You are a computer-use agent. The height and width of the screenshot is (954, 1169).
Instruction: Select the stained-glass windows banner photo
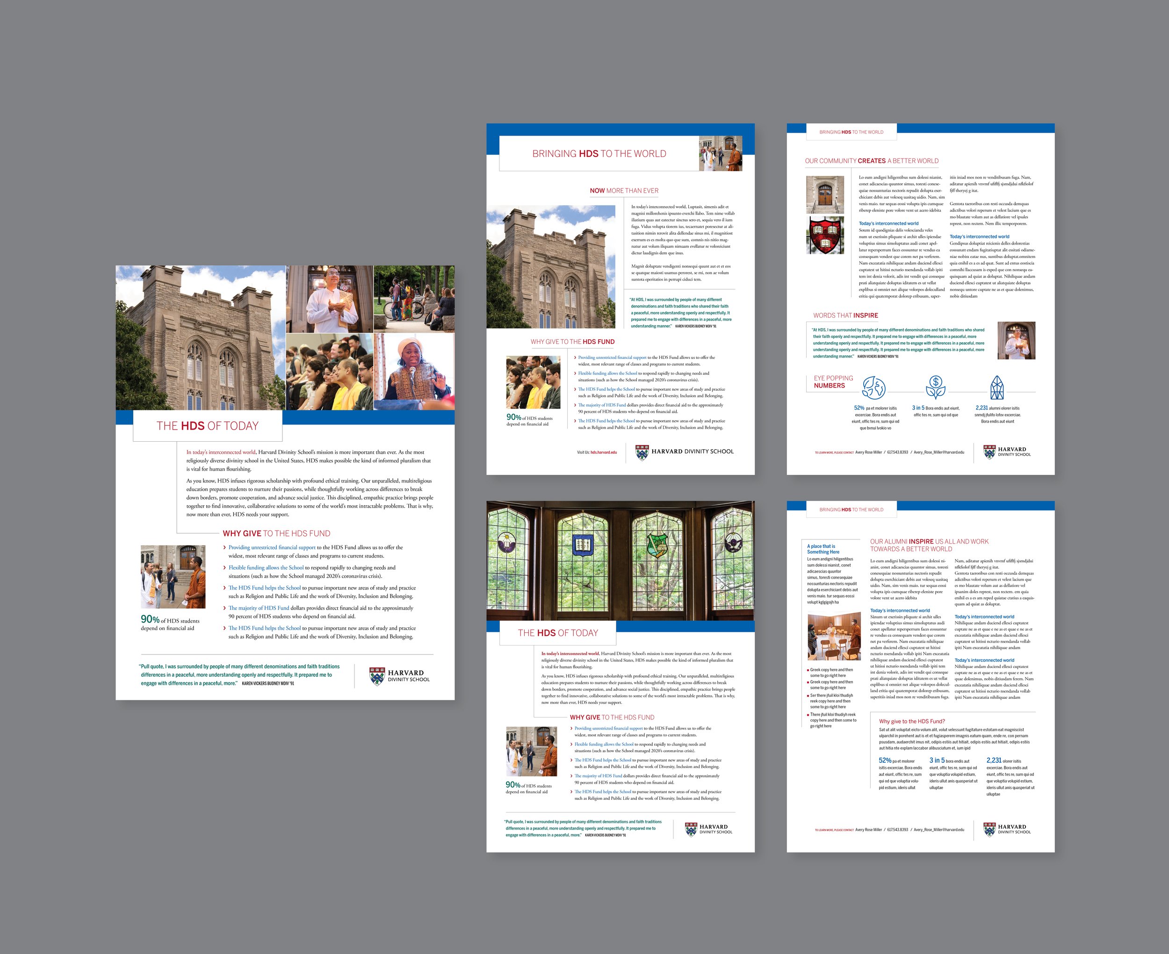pos(621,560)
